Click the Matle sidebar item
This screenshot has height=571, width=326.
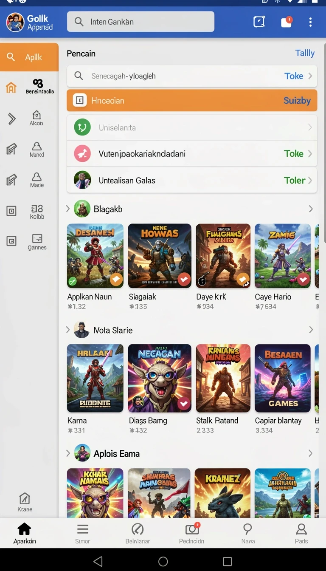[x=37, y=181]
